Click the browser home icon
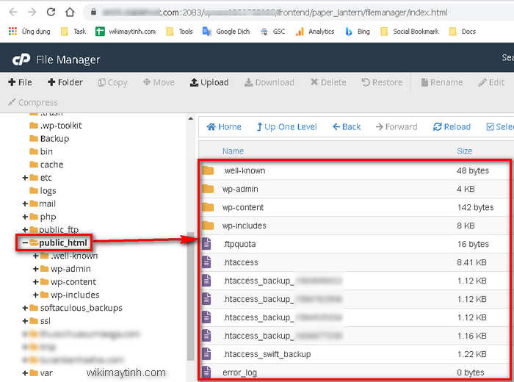This screenshot has height=382, width=514. coord(70,12)
